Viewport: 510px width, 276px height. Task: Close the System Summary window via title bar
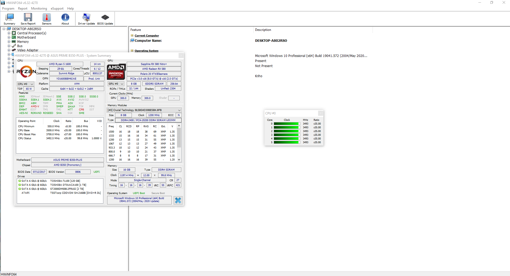coord(181,55)
